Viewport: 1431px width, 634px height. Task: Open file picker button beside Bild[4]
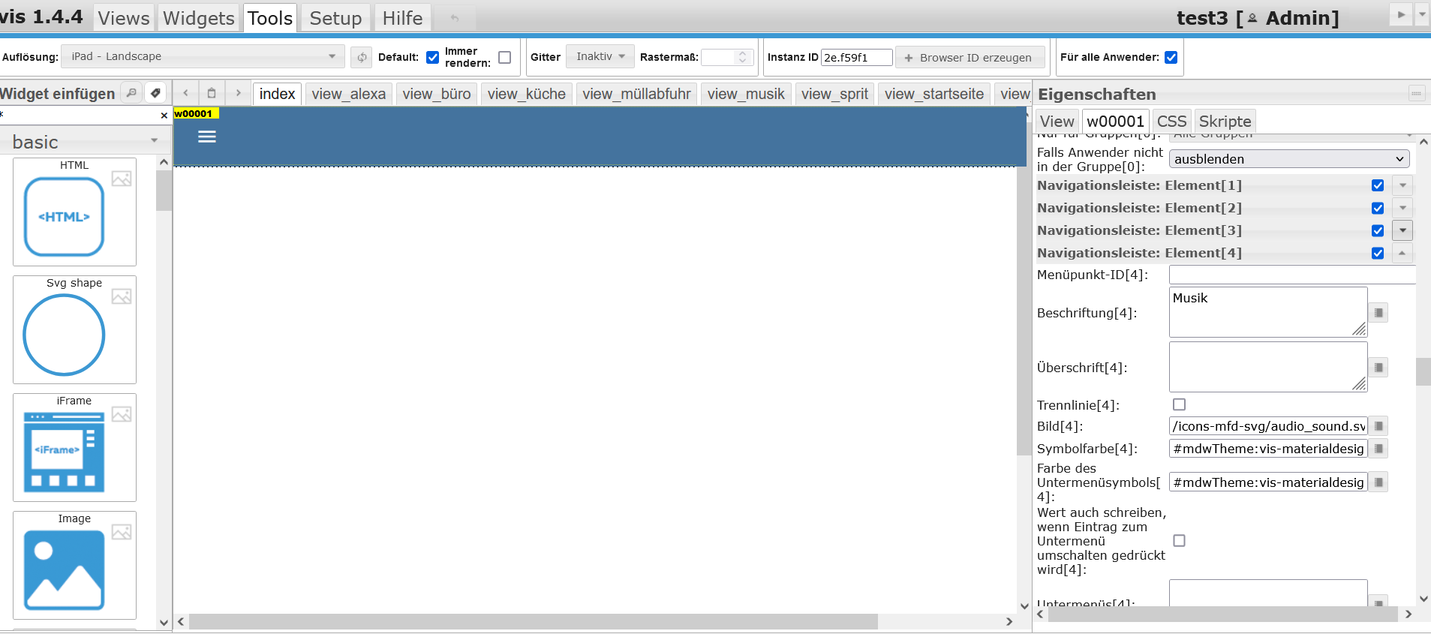[1378, 426]
